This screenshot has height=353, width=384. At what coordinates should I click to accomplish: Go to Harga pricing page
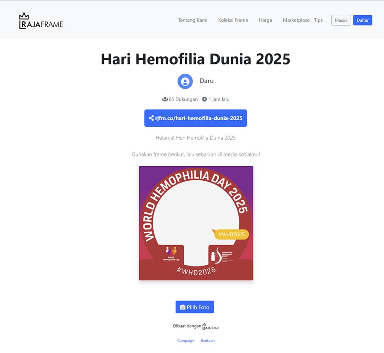(265, 20)
